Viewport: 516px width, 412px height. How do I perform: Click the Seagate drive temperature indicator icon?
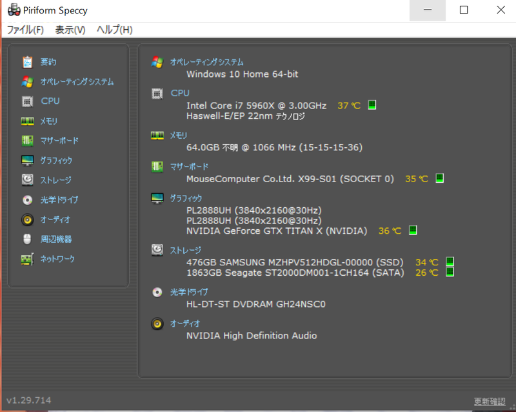pos(450,273)
